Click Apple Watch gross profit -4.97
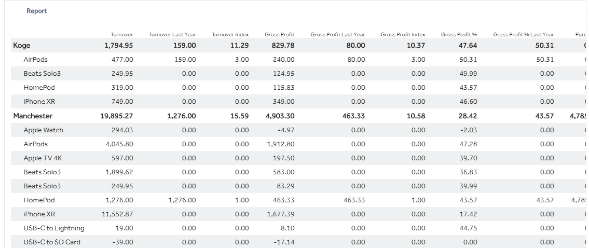Image resolution: width=589 pixels, height=248 pixels. click(286, 130)
